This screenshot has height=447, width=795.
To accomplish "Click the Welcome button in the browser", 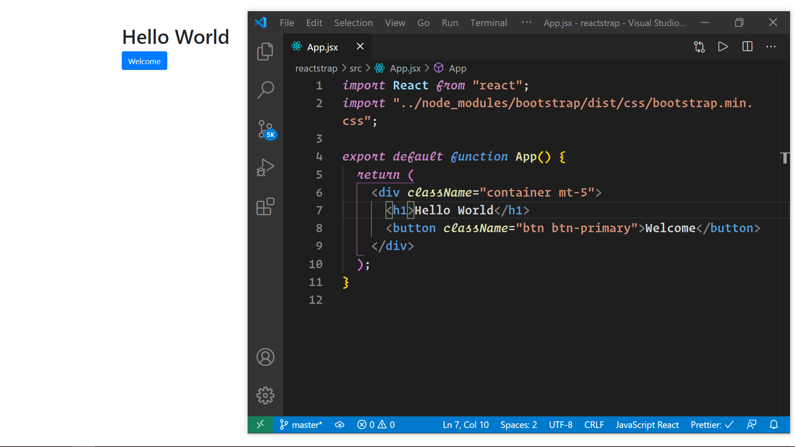I will [144, 60].
